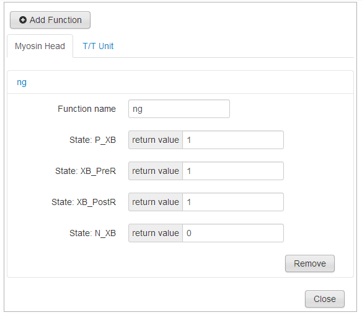Select the XB_PreR return value field
Screen dimensions: 362x320
point(233,171)
